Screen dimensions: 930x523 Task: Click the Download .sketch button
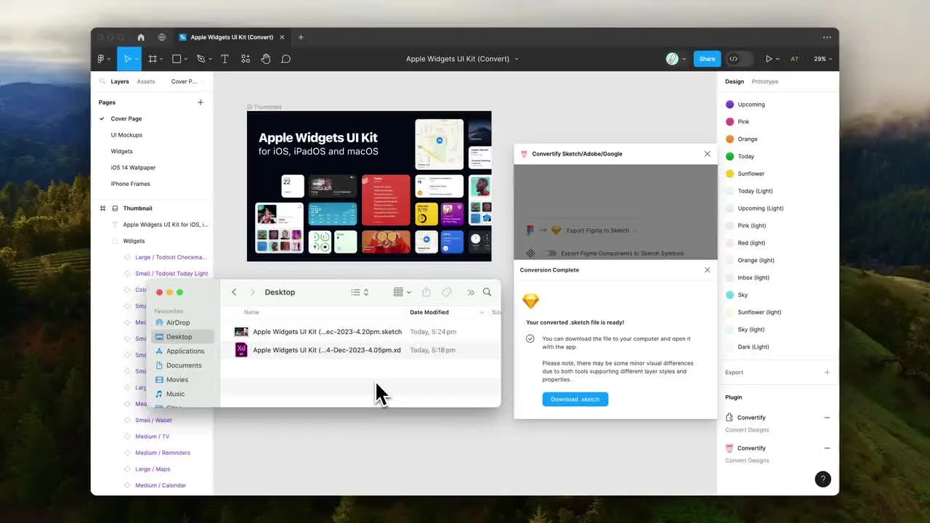pos(575,399)
